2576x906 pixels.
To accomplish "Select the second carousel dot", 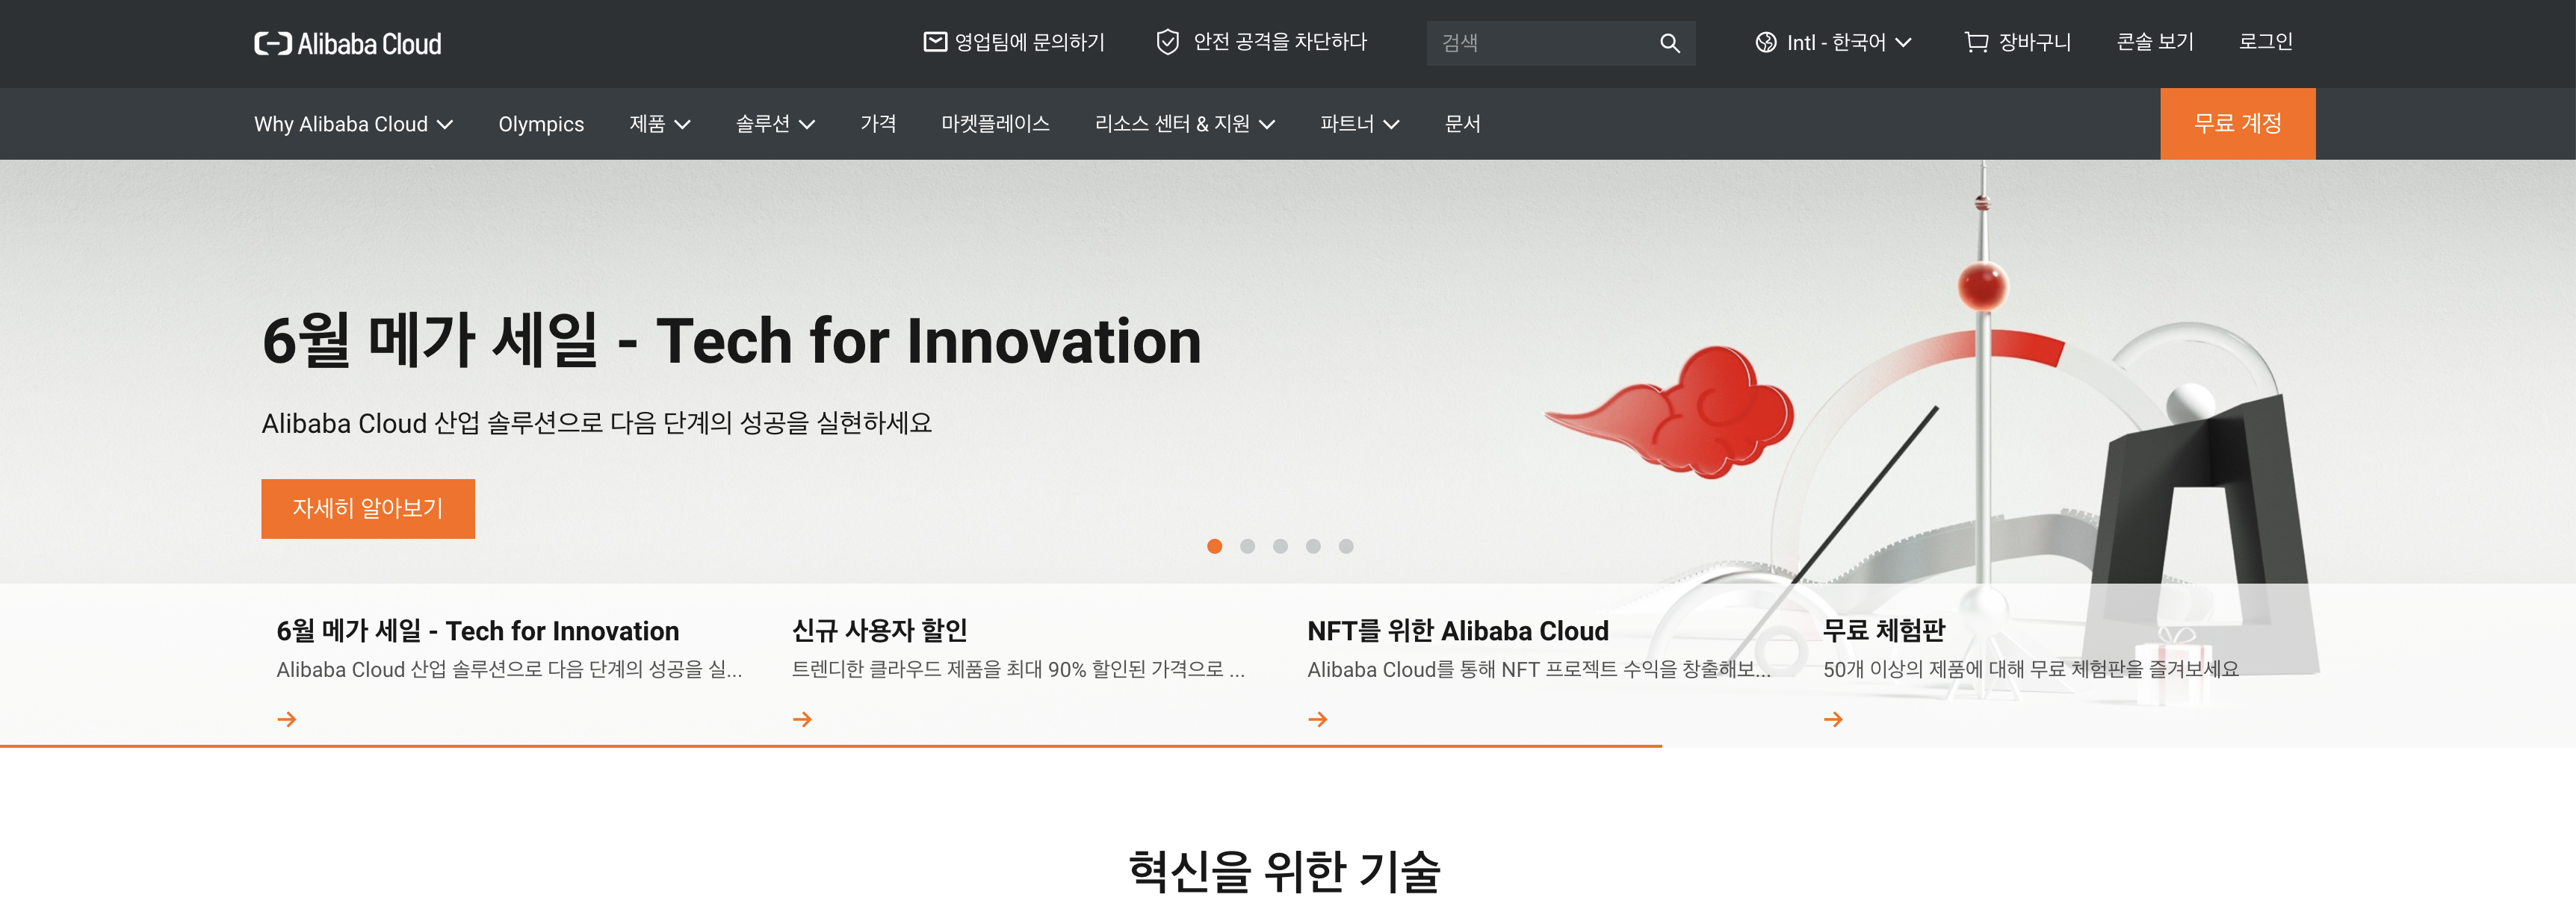I will [1247, 546].
